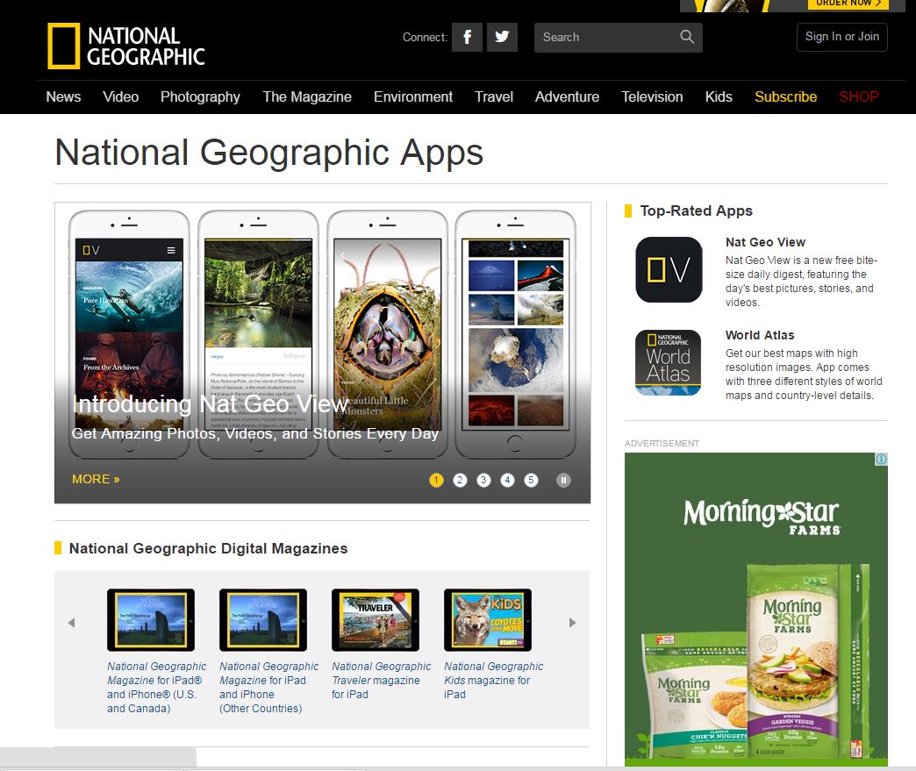Open the World Atlas app icon
This screenshot has width=916, height=771.
click(x=669, y=363)
